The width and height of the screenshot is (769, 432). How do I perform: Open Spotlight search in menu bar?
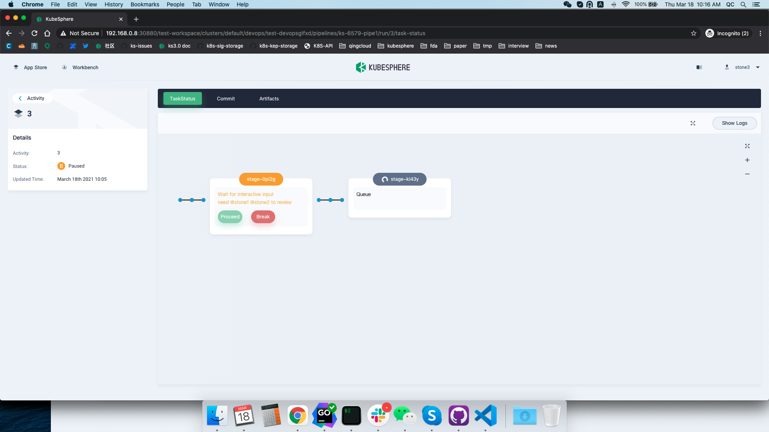tap(743, 4)
